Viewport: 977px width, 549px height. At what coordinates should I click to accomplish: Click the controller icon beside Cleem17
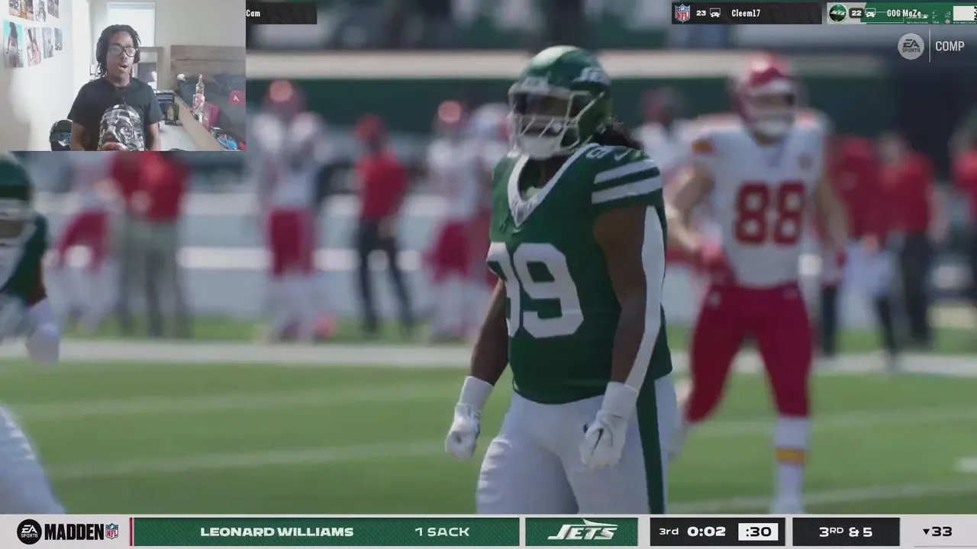tap(715, 13)
